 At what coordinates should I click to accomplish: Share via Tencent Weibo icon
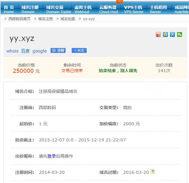click(x=172, y=35)
